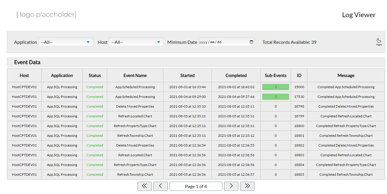Click started time 2021-08-05 at 12:36:54
This screenshot has height=194, width=387.
pyautogui.click(x=187, y=145)
